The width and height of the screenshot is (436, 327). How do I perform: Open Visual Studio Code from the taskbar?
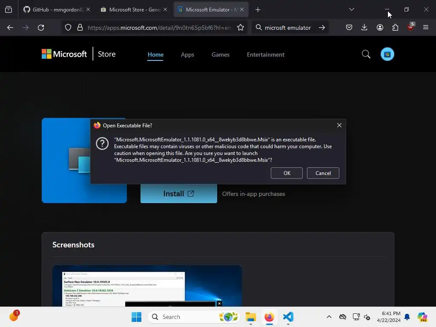(288, 317)
